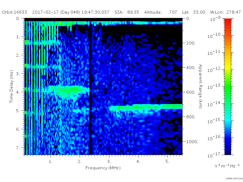Click the timestamp 19:47:30.037
Viewport: 243px width, 182px height.
(x=95, y=12)
